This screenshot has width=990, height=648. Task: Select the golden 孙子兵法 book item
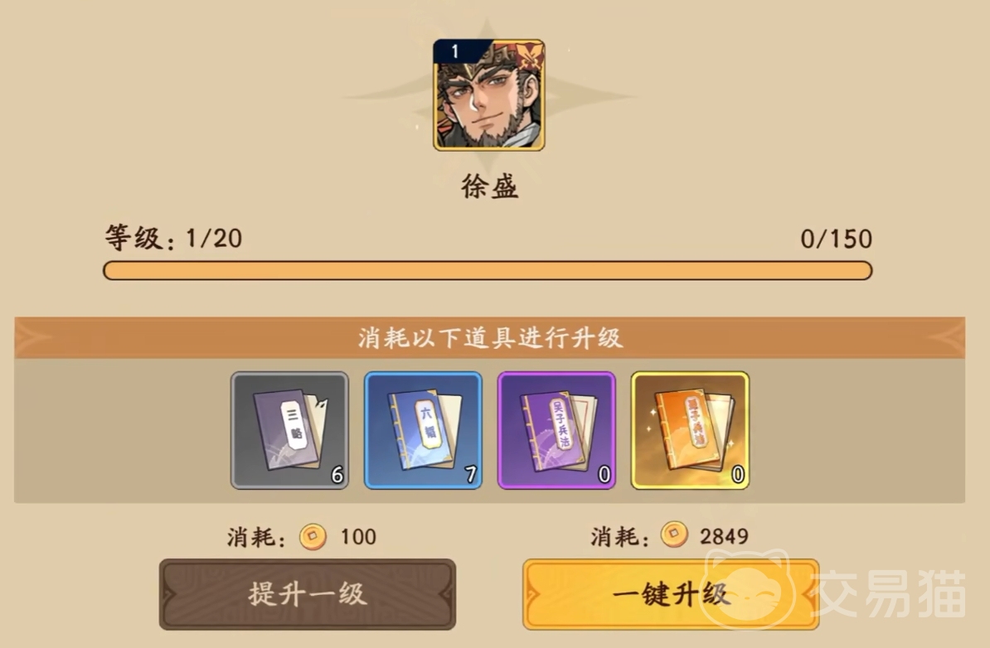pyautogui.click(x=690, y=430)
